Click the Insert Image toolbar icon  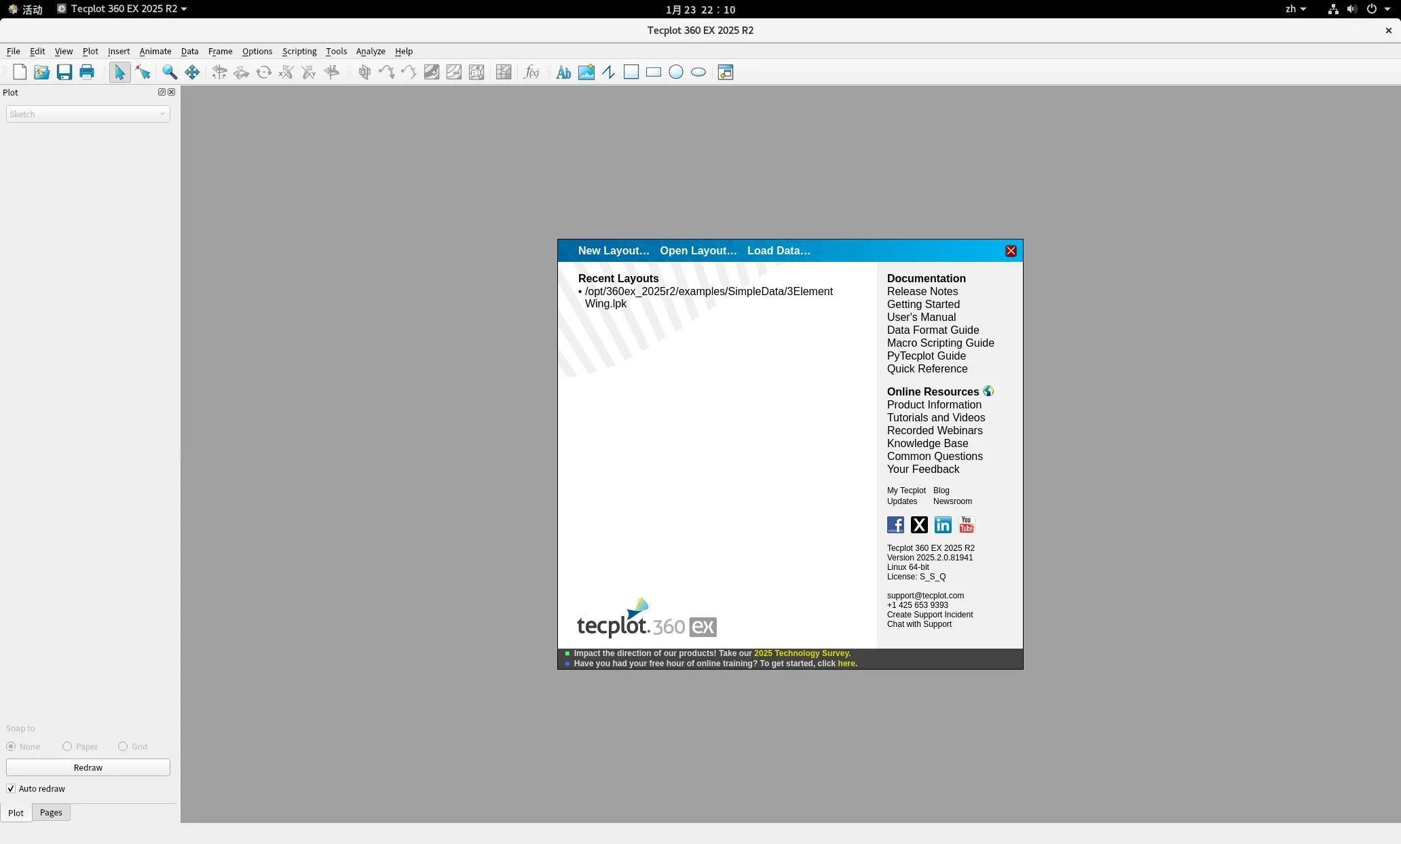pyautogui.click(x=586, y=72)
